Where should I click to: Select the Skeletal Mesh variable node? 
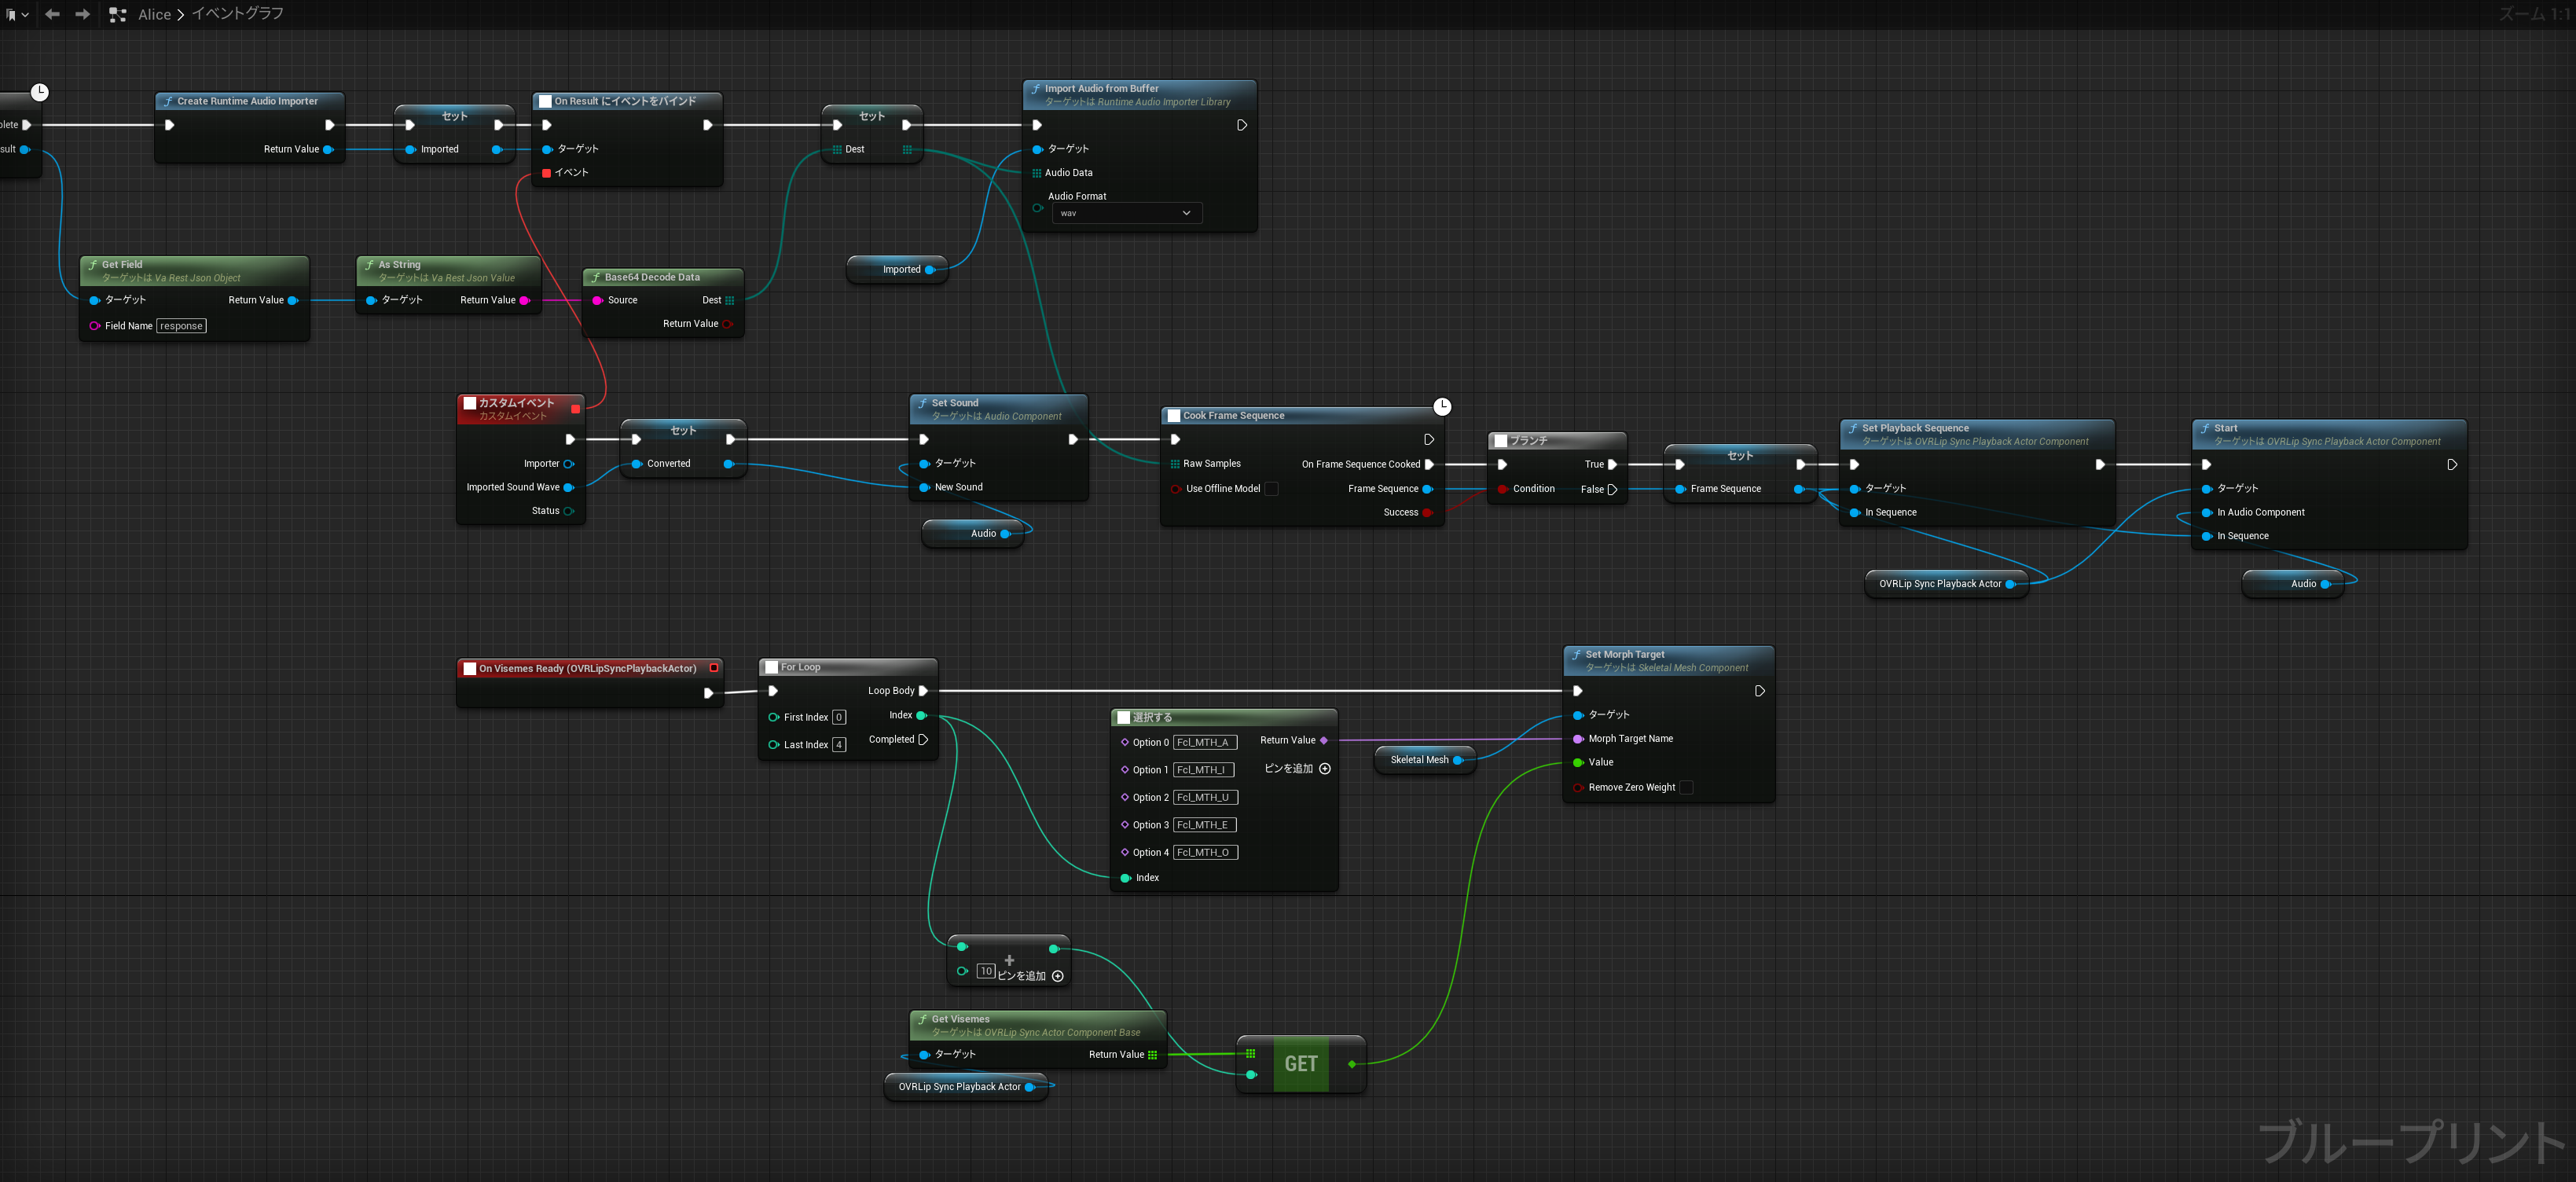(1425, 760)
